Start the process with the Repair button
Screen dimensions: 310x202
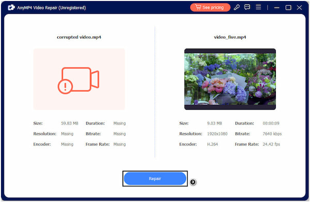pos(155,178)
